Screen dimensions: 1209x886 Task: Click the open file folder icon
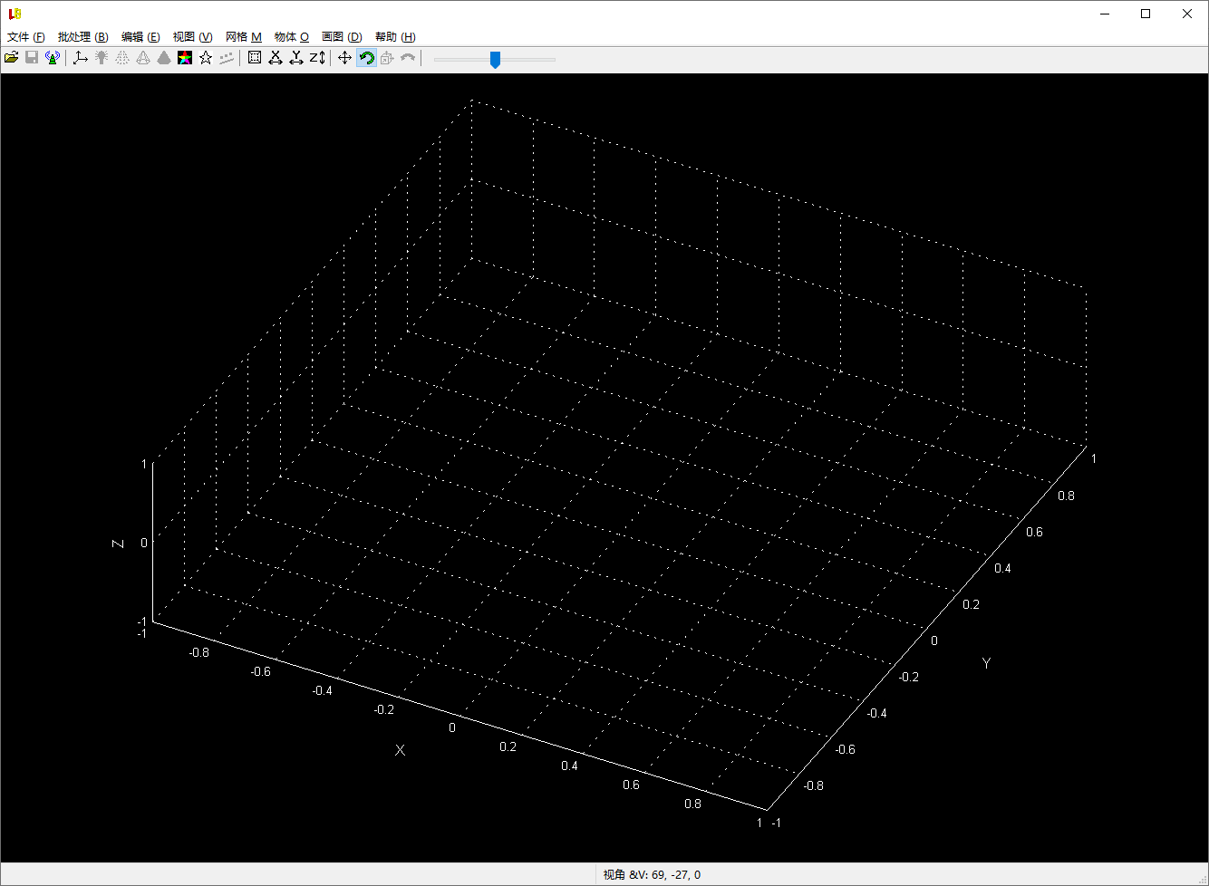pyautogui.click(x=12, y=58)
